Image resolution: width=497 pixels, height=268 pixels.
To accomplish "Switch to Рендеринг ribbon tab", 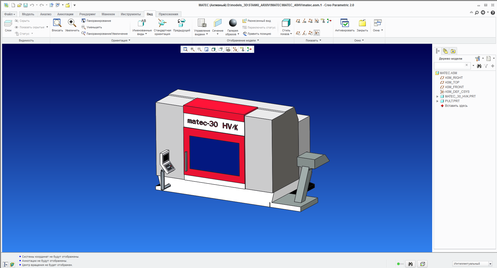I will click(87, 14).
